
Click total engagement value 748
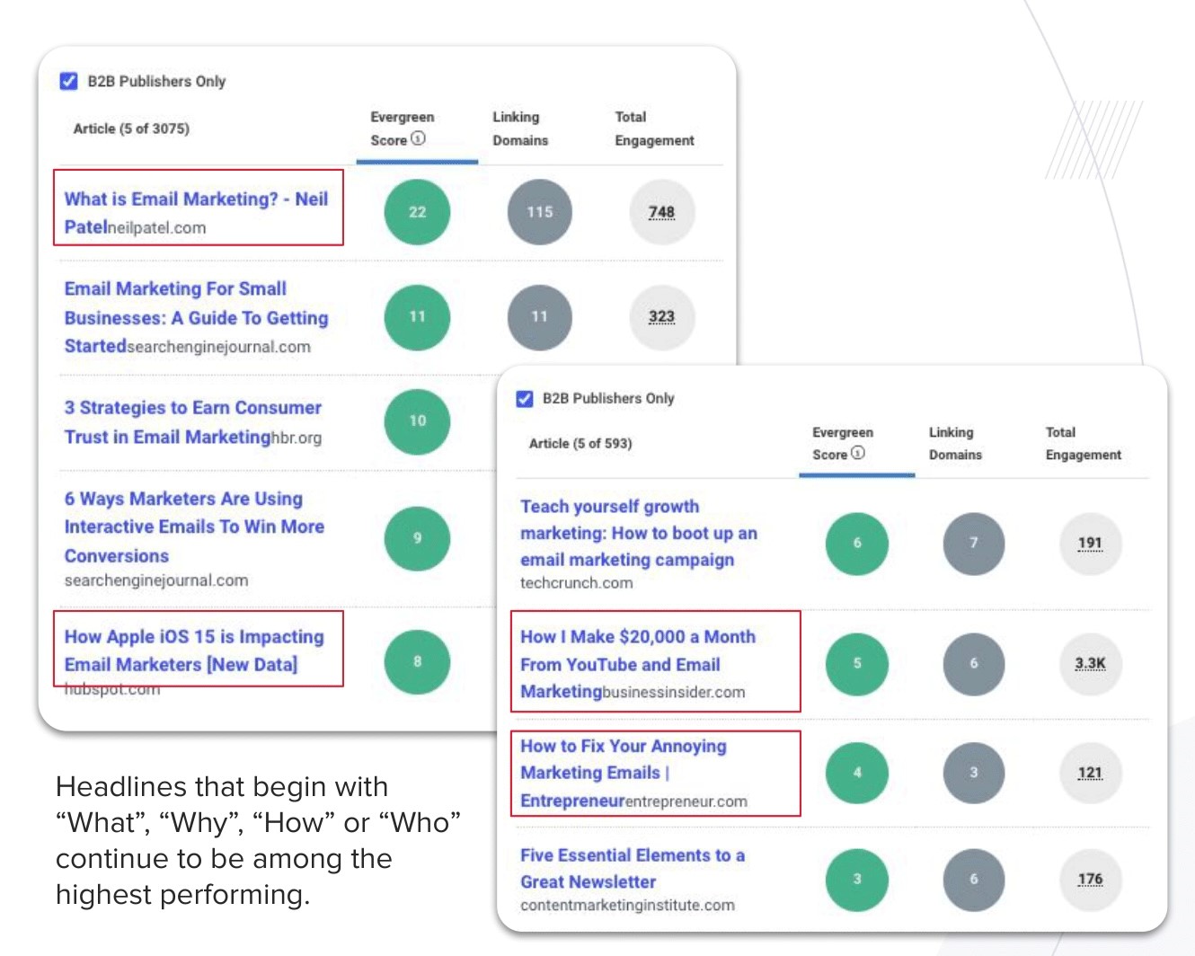click(x=661, y=212)
